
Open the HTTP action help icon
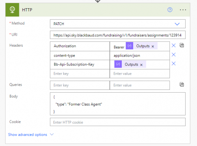click(x=170, y=10)
